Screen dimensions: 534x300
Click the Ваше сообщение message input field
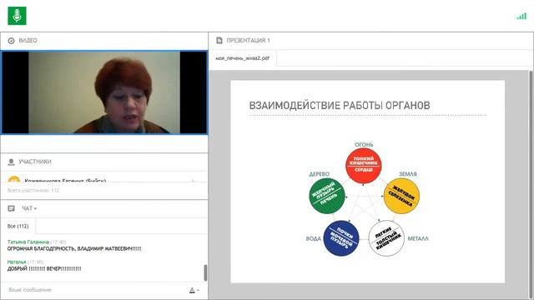click(95, 290)
